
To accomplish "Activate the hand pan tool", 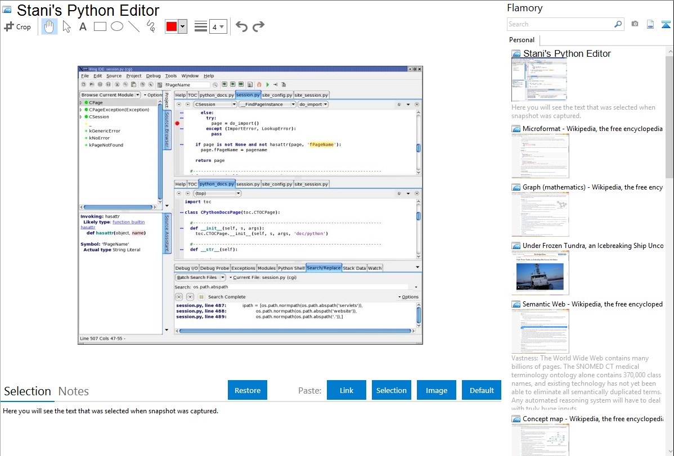I will coord(50,26).
